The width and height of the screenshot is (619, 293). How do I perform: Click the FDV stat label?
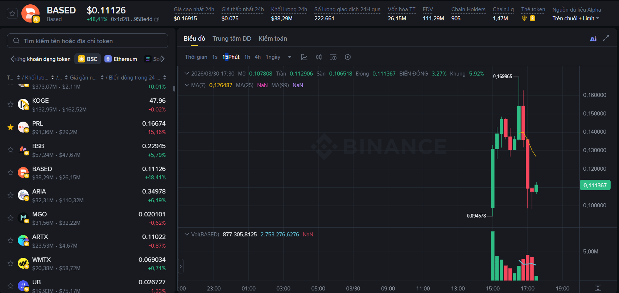428,9
